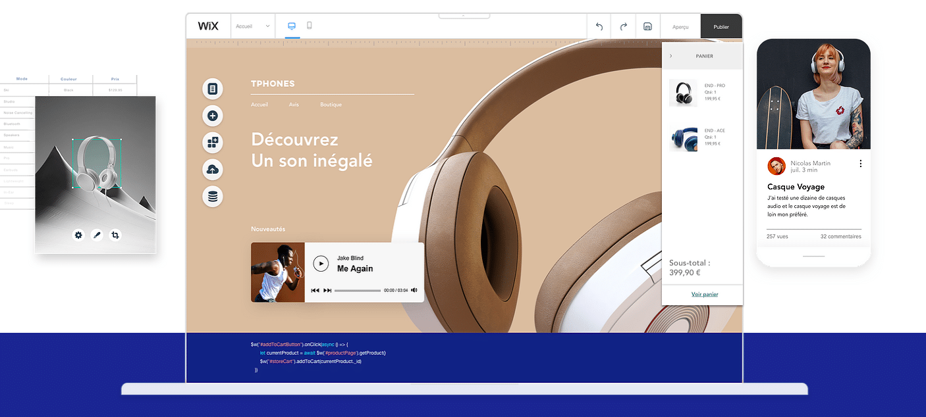Screen dimensions: 926x417
Task: Open the three-dot menu on Nicolas Martin's post
Action: pyautogui.click(x=861, y=164)
